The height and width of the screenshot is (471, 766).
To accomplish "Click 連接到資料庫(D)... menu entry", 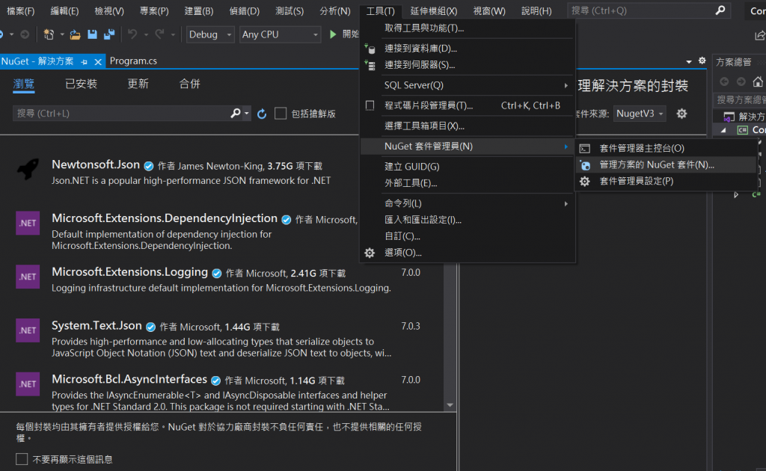I will [x=468, y=49].
